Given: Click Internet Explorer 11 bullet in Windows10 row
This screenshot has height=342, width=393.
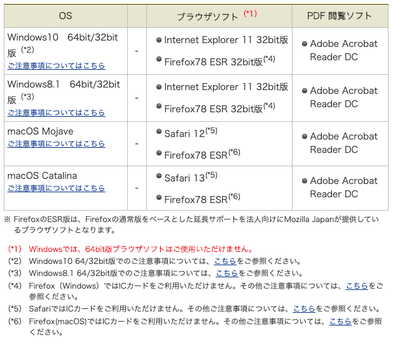Looking at the screenshot, I should pos(158,40).
